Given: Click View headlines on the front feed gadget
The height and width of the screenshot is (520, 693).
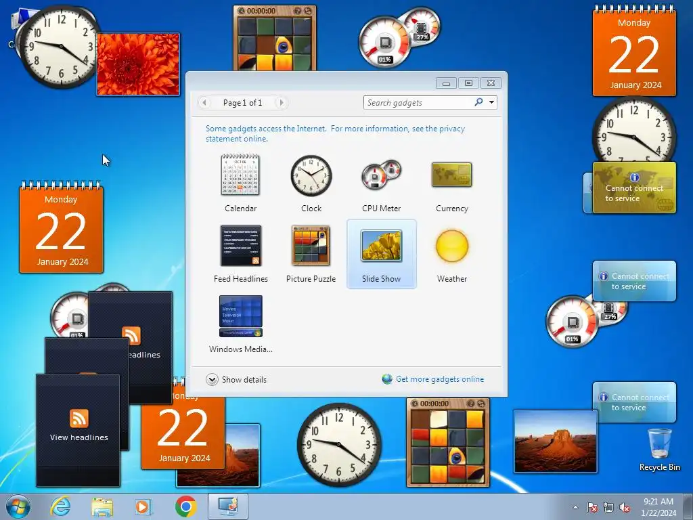Looking at the screenshot, I should (x=79, y=437).
